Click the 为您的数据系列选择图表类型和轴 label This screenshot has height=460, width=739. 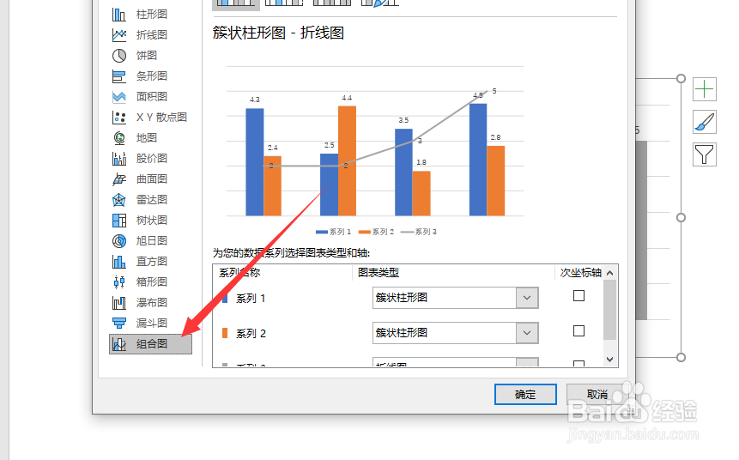pyautogui.click(x=291, y=253)
